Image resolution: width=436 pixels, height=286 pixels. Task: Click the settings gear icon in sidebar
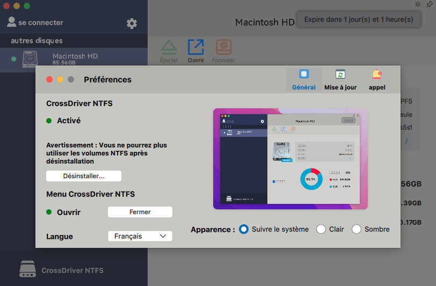click(x=132, y=24)
